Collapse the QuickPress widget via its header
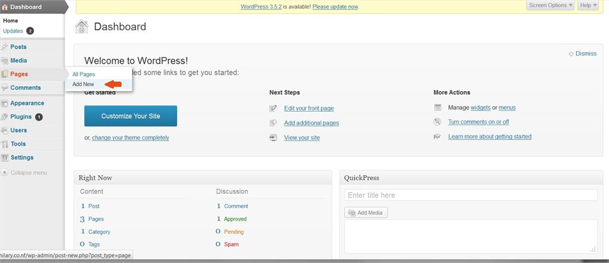 tap(471, 178)
